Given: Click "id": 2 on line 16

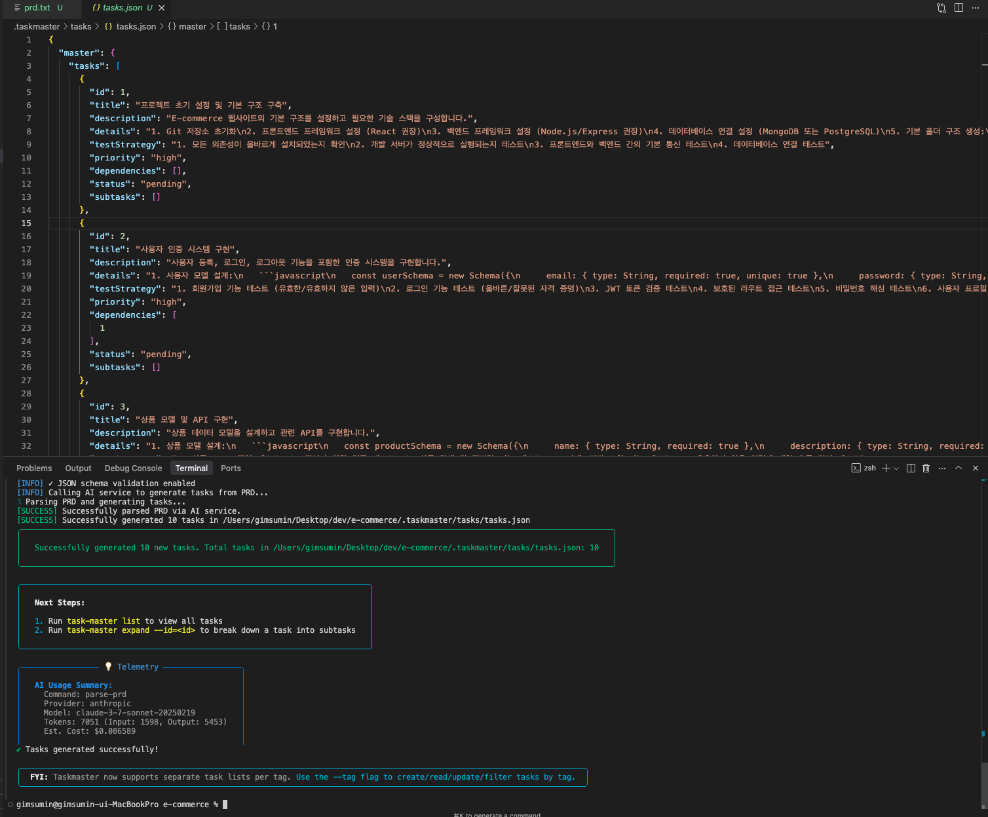Looking at the screenshot, I should pos(109,236).
